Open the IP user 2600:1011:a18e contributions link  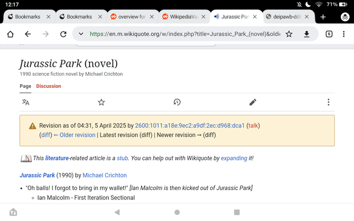(x=190, y=125)
